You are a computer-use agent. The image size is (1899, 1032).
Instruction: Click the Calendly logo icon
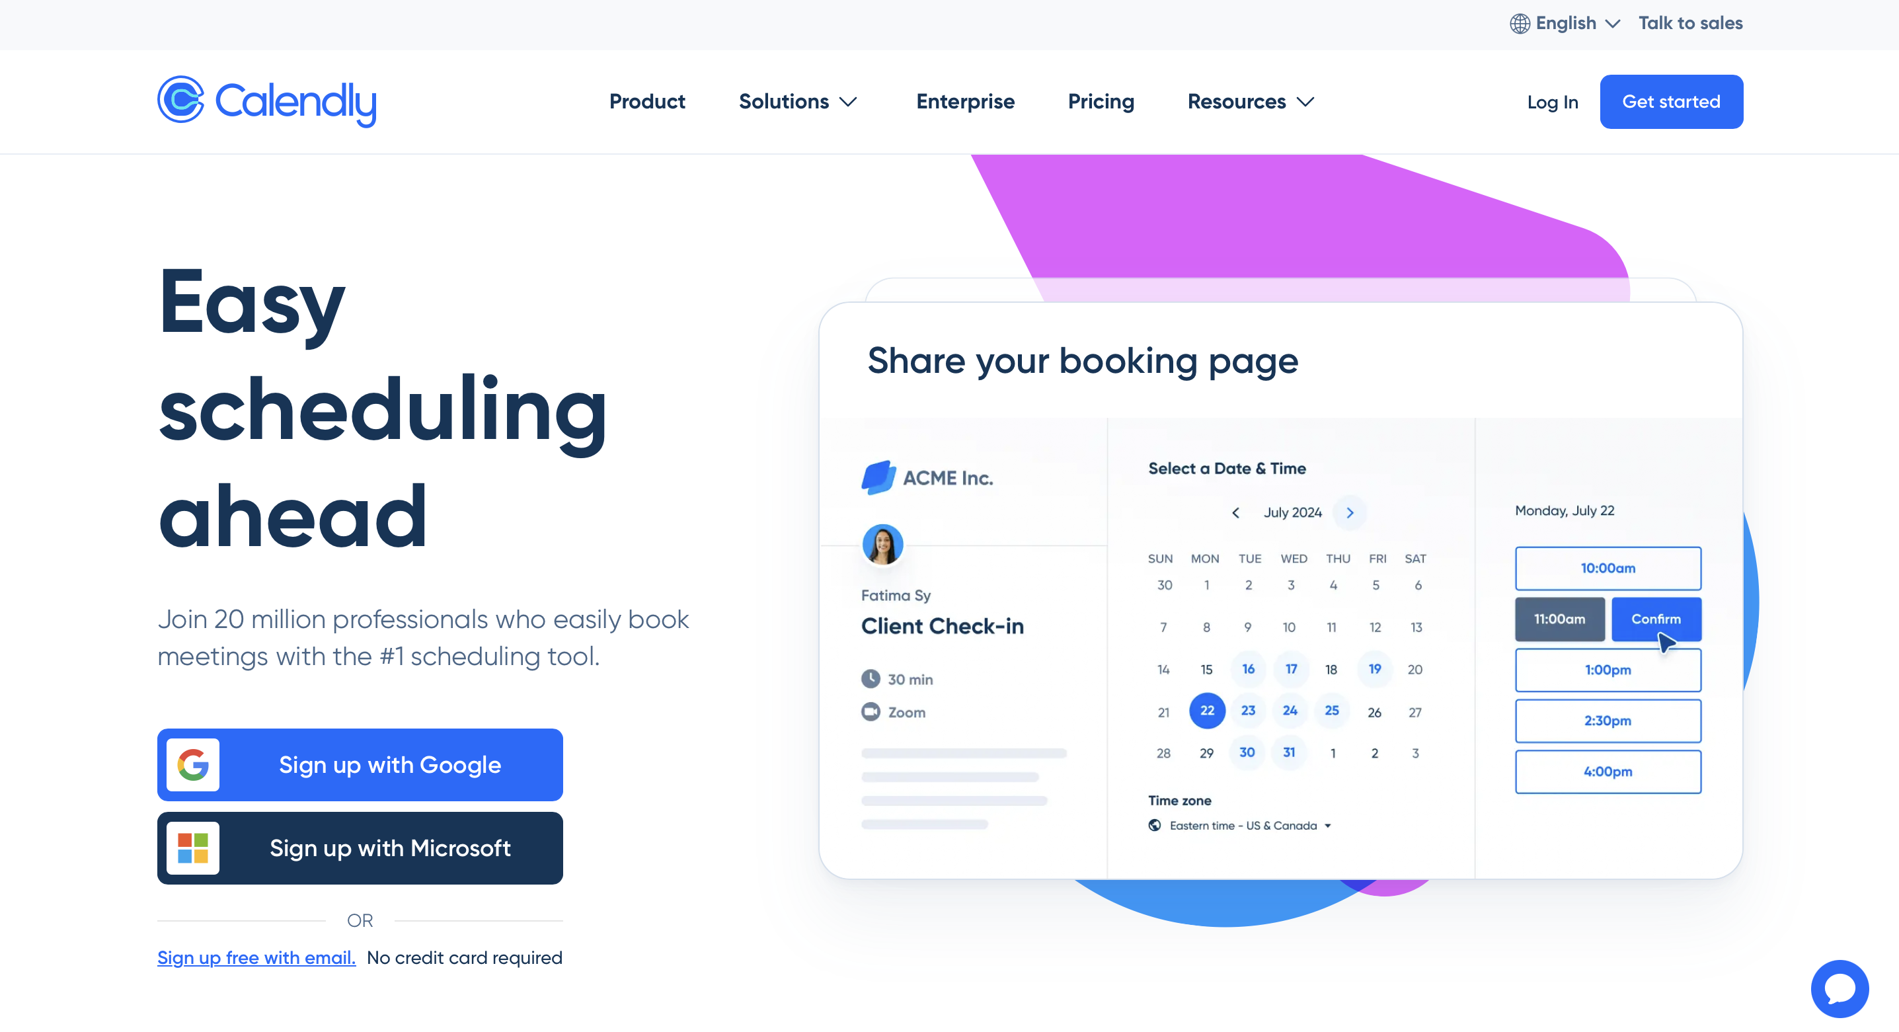(179, 102)
